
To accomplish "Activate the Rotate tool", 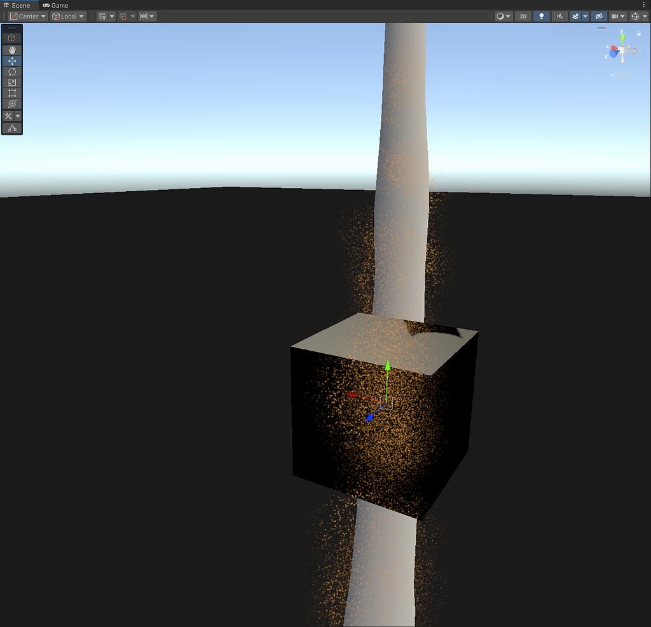I will pyautogui.click(x=11, y=72).
